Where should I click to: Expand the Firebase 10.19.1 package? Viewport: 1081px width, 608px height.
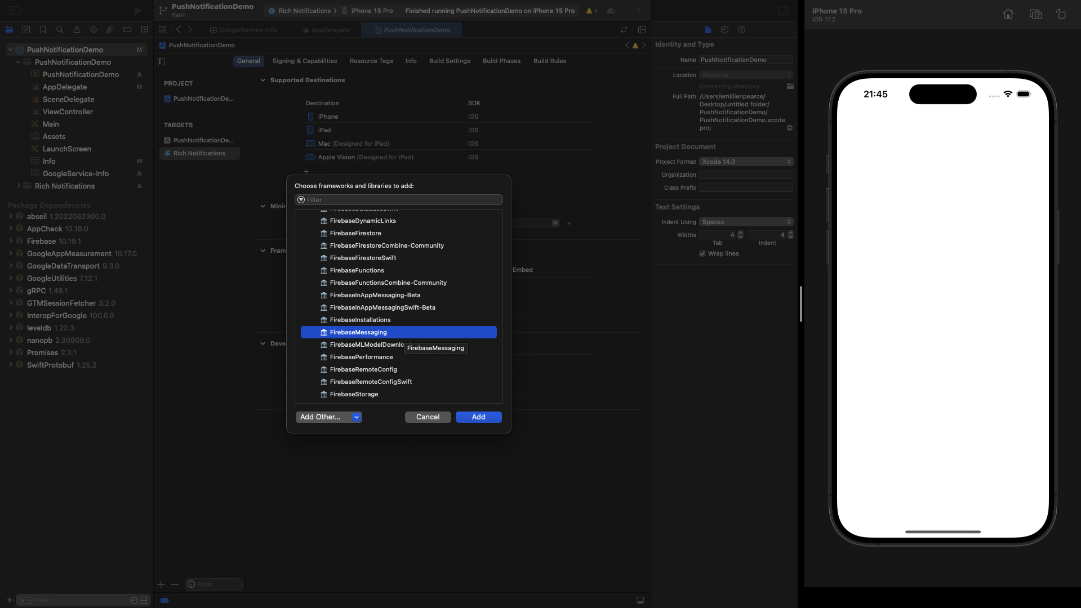11,241
